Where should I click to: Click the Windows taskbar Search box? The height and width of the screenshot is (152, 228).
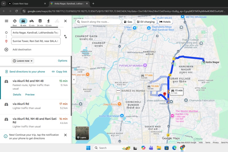pos(112,148)
